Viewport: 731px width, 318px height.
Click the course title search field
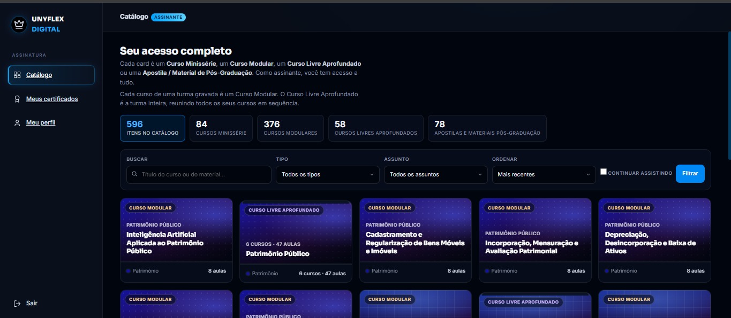point(199,175)
